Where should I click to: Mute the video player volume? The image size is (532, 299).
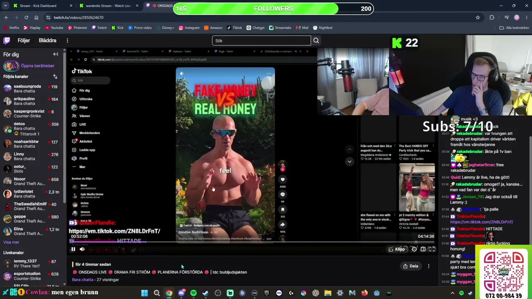coord(82,249)
